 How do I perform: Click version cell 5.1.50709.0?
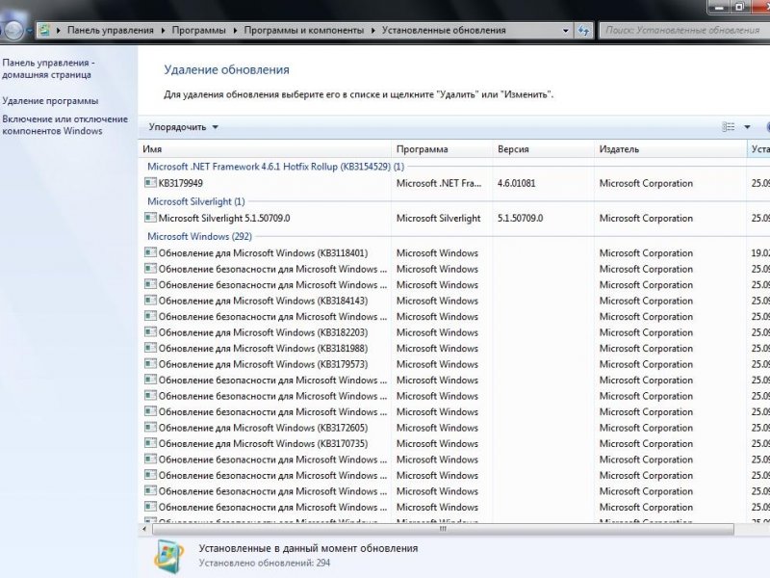pos(520,219)
